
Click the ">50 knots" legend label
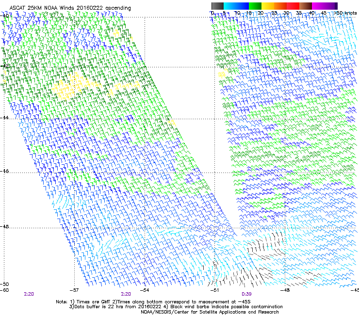click(345, 13)
